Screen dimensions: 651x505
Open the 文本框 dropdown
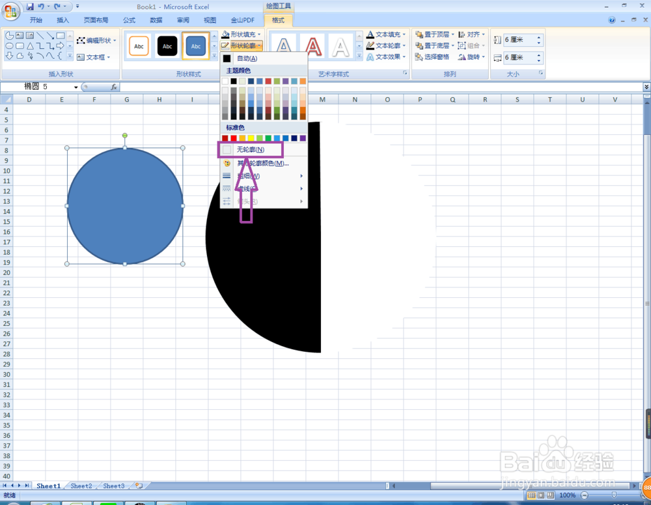click(x=93, y=57)
